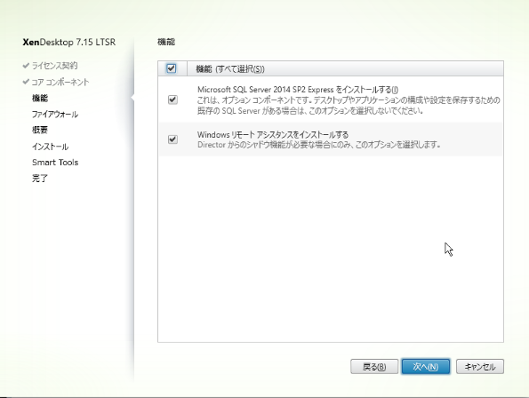
Task: Select the インストール step in the sidebar
Action: pyautogui.click(x=51, y=147)
